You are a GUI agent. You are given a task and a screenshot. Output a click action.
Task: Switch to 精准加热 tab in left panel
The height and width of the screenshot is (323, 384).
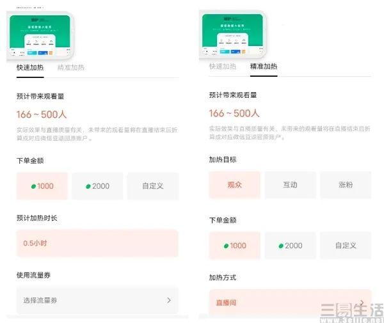point(71,67)
